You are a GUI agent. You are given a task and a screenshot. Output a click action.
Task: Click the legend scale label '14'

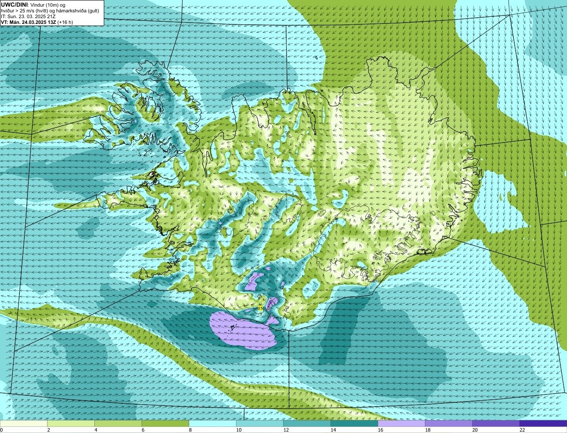tap(333, 430)
